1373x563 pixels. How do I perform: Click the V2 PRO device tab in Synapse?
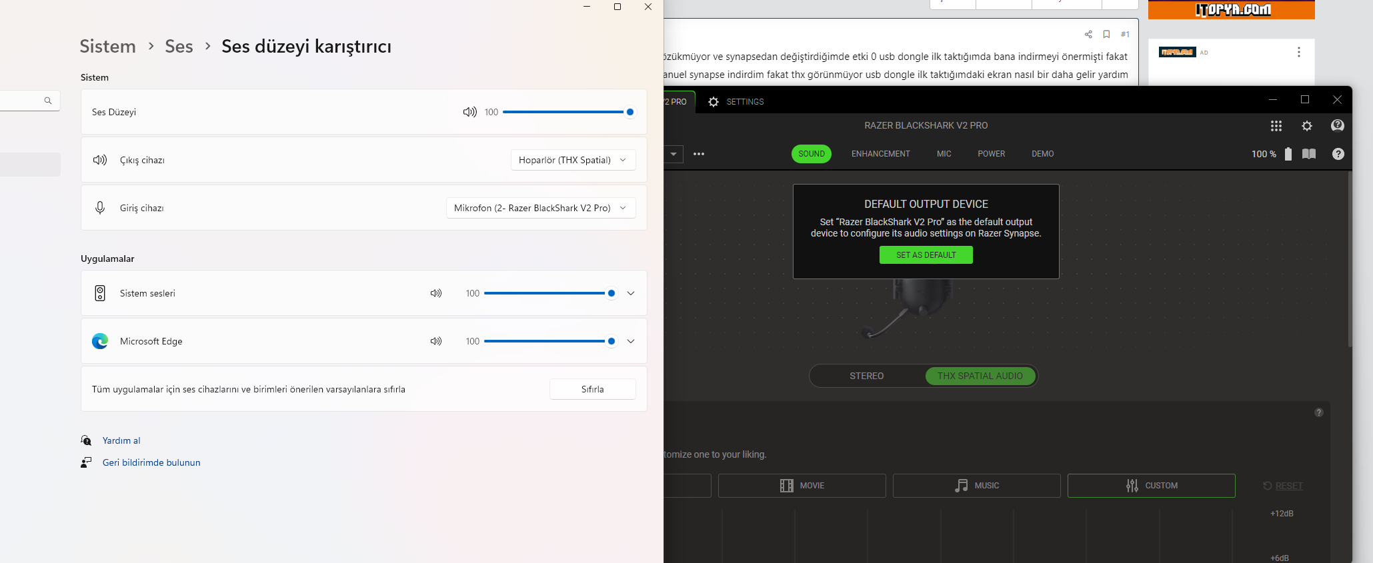point(679,102)
